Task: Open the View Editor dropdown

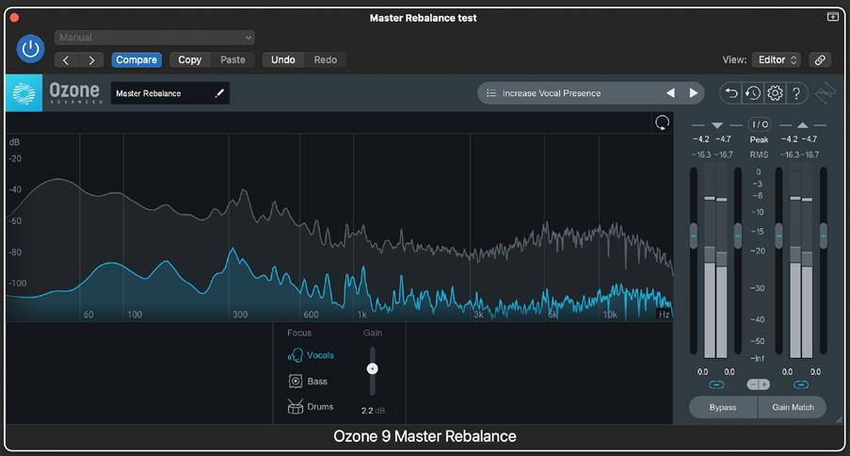Action: click(x=776, y=60)
